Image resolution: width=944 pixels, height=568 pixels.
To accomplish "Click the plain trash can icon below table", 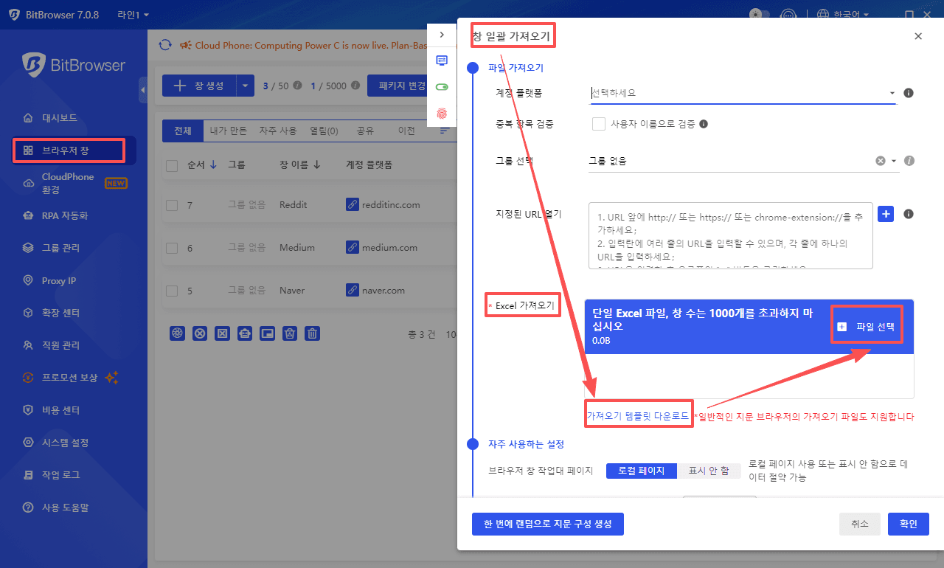I will click(x=313, y=333).
